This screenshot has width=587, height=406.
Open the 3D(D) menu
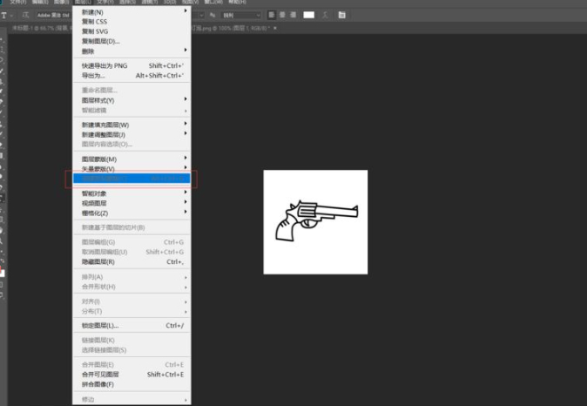coord(170,2)
